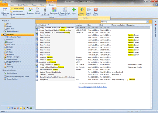Switch to the View ribbon tab
This screenshot has height=113, width=158.
tap(42, 5)
